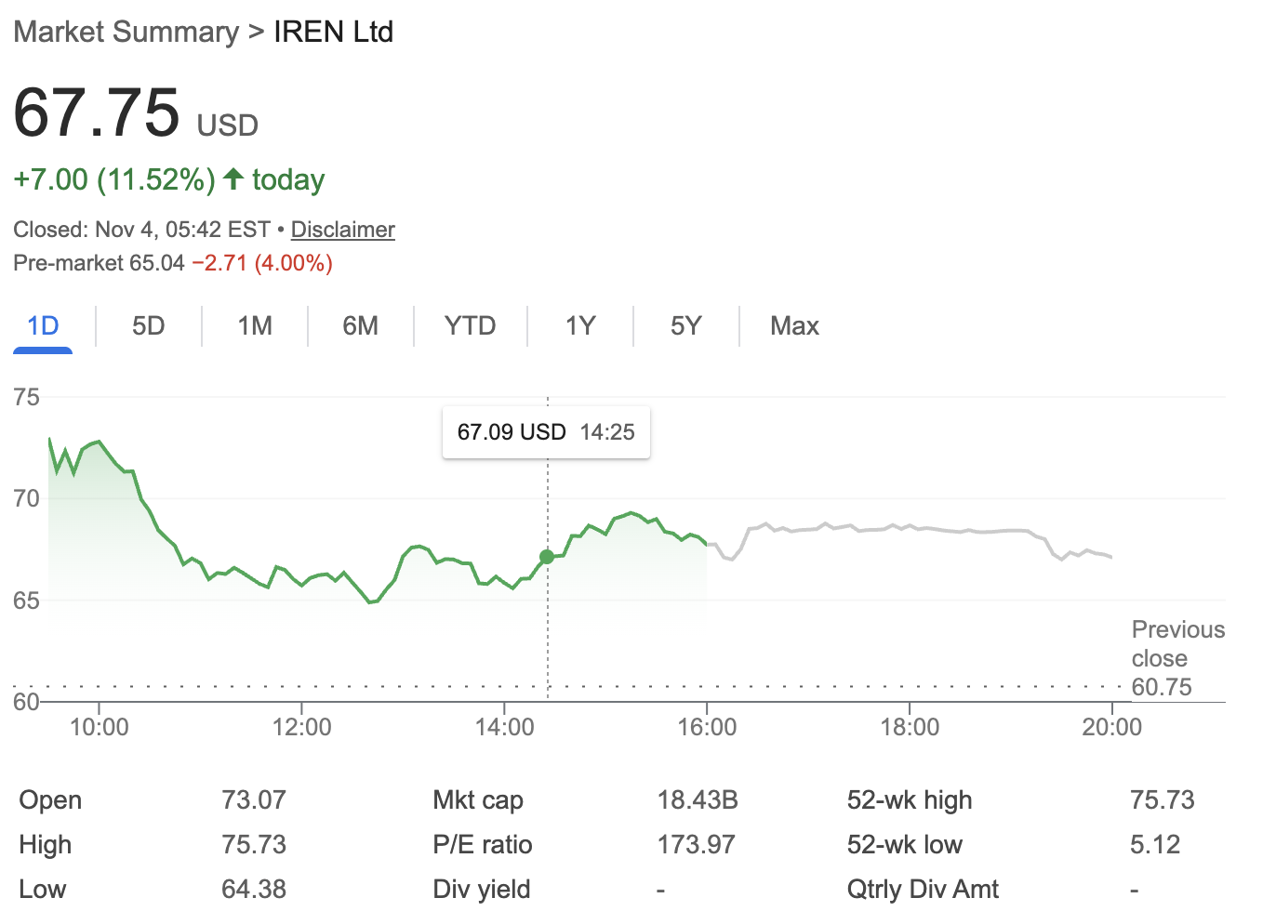Click the 67.75 current price
Image resolution: width=1276 pixels, height=911 pixels.
[x=97, y=112]
